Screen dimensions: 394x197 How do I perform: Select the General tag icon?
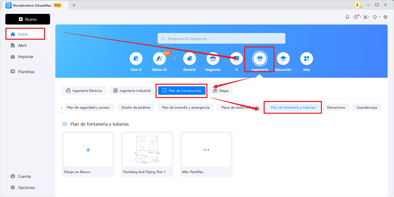point(190,59)
